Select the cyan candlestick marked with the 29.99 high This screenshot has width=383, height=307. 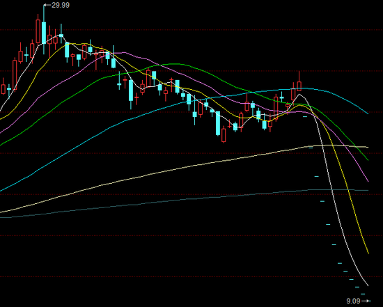point(44,29)
